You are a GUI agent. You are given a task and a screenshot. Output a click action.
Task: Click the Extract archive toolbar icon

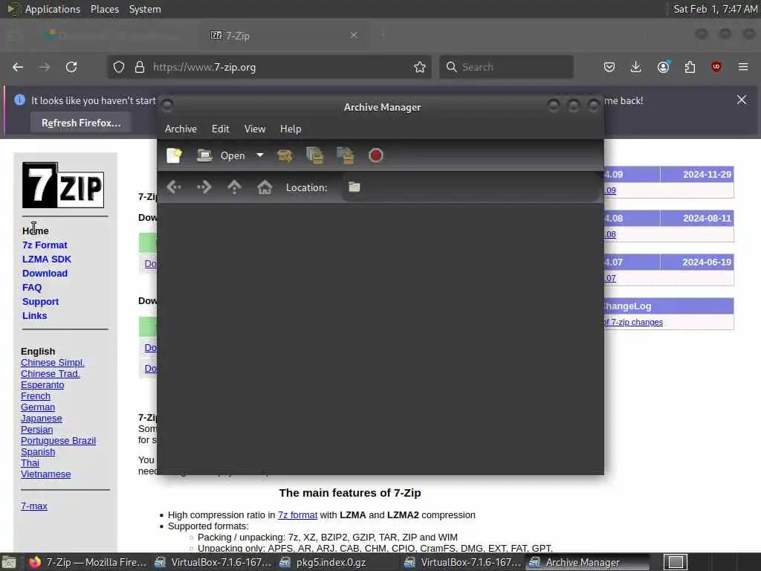pos(285,155)
